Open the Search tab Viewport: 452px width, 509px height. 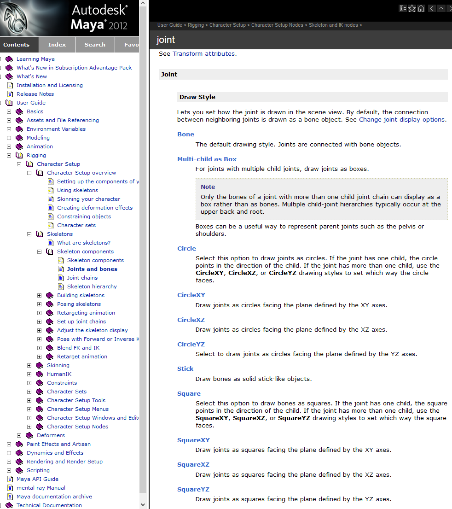tap(95, 45)
